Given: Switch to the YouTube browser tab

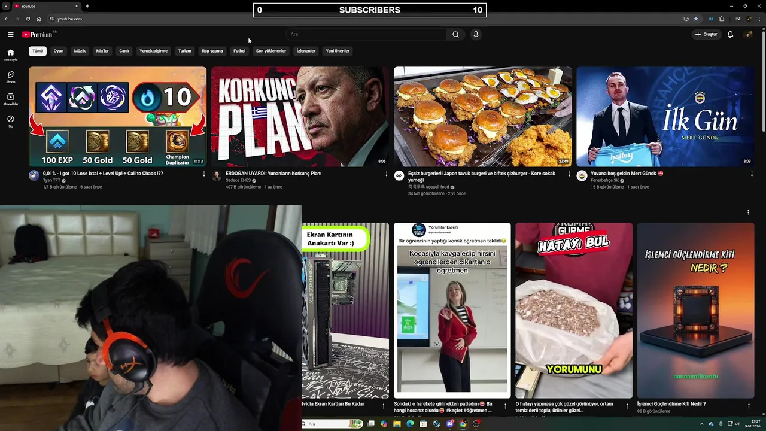Looking at the screenshot, I should pos(47,6).
